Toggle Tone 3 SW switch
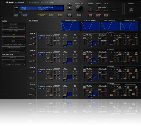This screenshot has height=126, width=141. (x=34, y=72)
